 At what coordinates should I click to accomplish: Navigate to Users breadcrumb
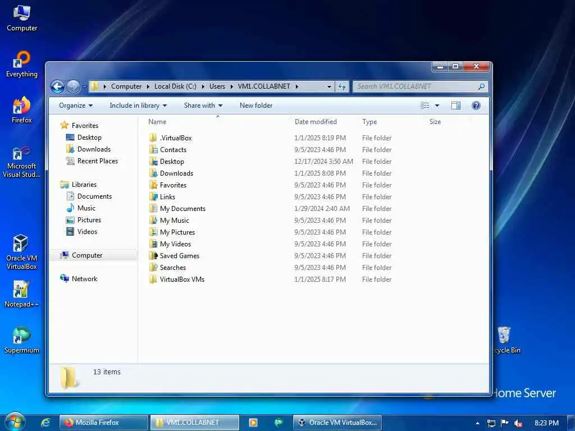click(x=217, y=86)
